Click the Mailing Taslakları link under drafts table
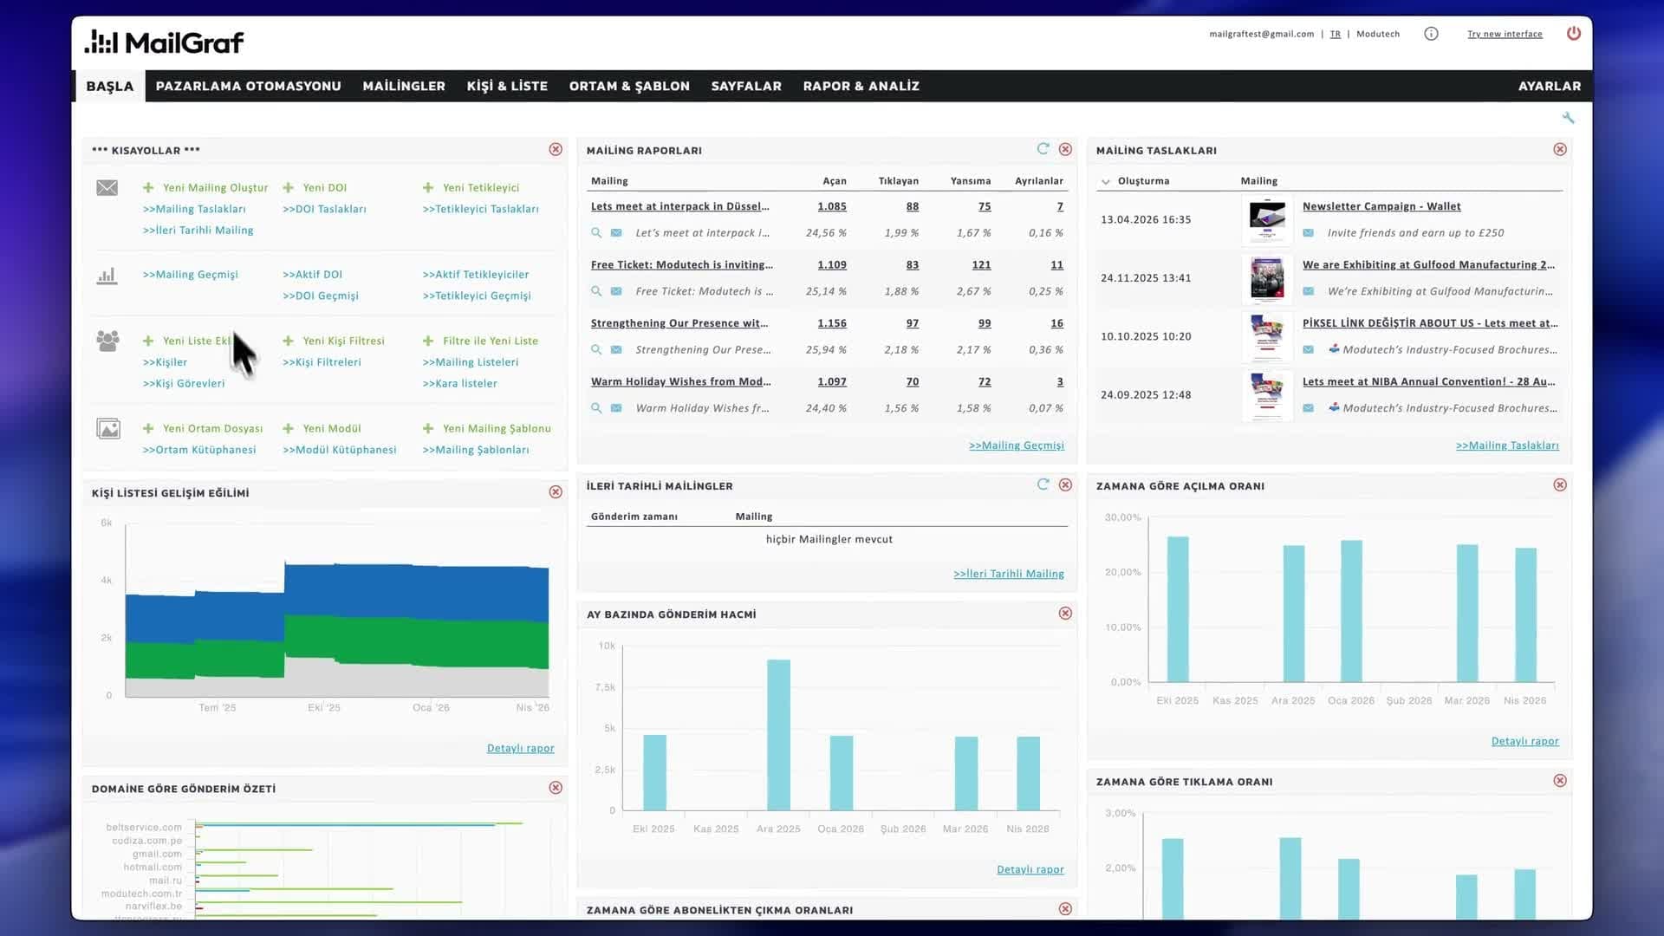 (1507, 445)
